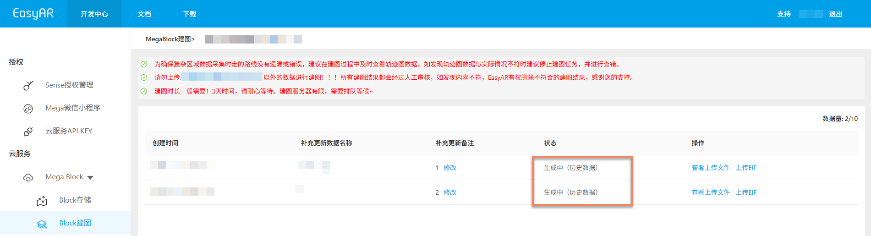
Task: Click the 支持 link in header
Action: (x=783, y=14)
